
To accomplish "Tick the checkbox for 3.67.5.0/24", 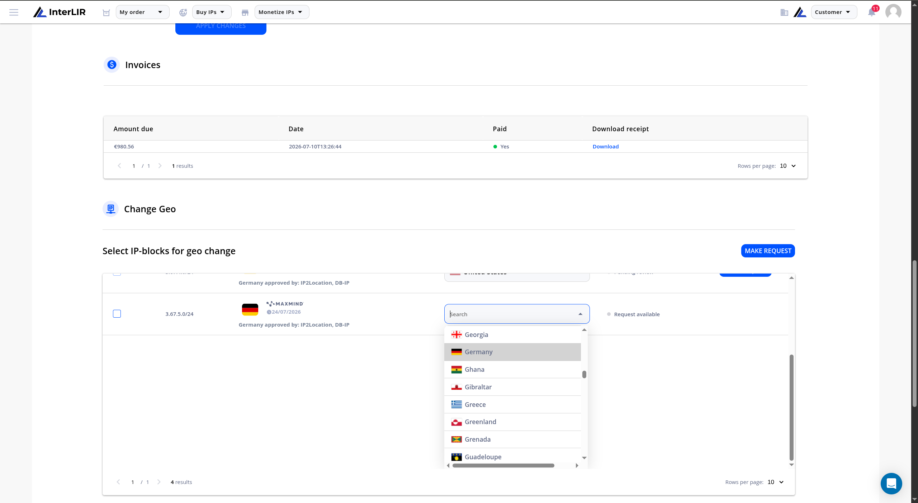I will 117,314.
